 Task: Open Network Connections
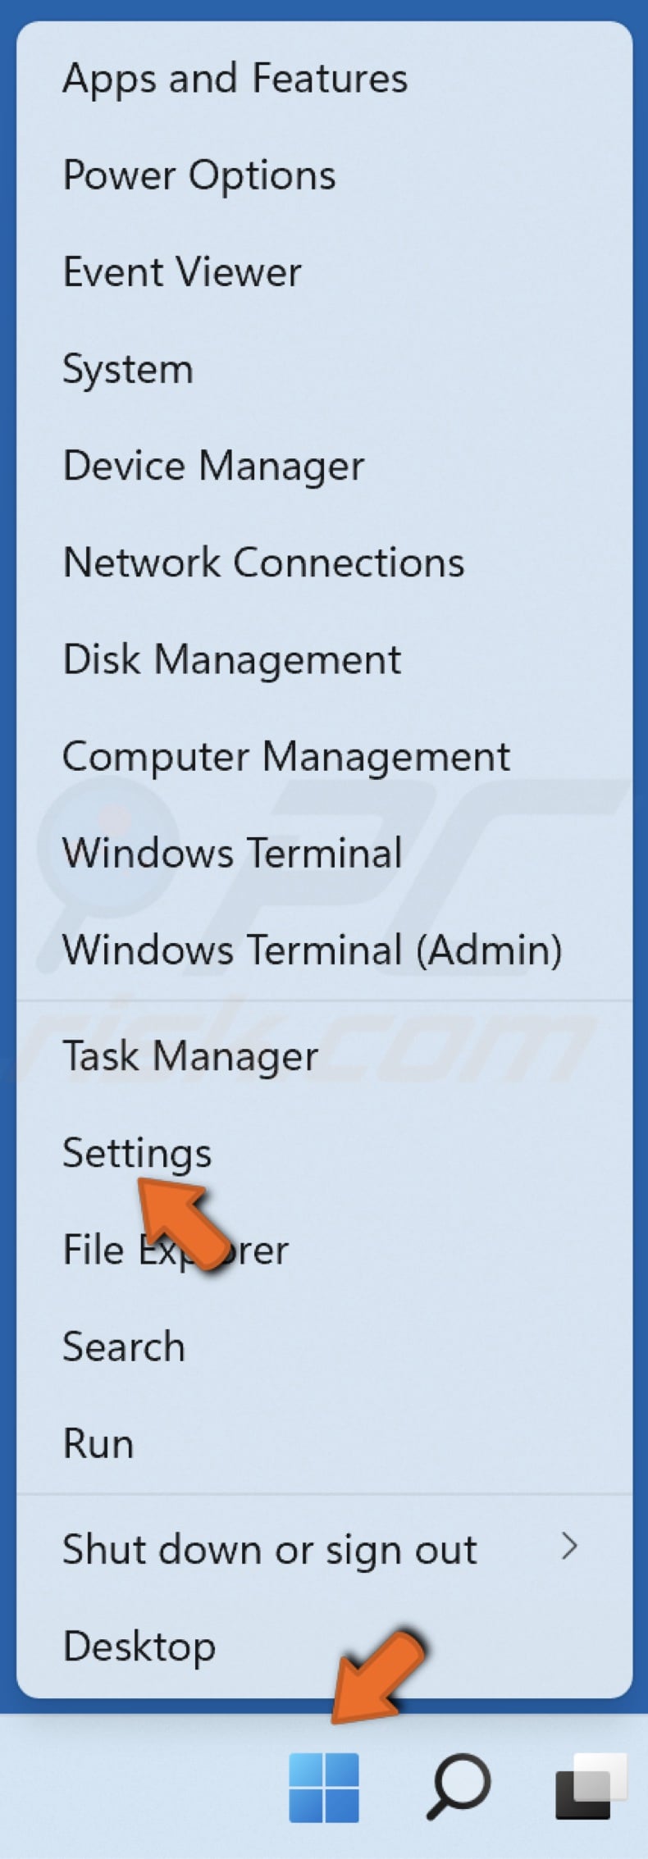coord(264,562)
